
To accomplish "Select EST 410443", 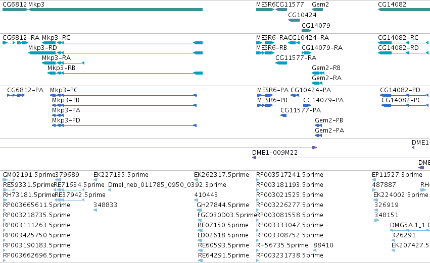I will point(206,195).
